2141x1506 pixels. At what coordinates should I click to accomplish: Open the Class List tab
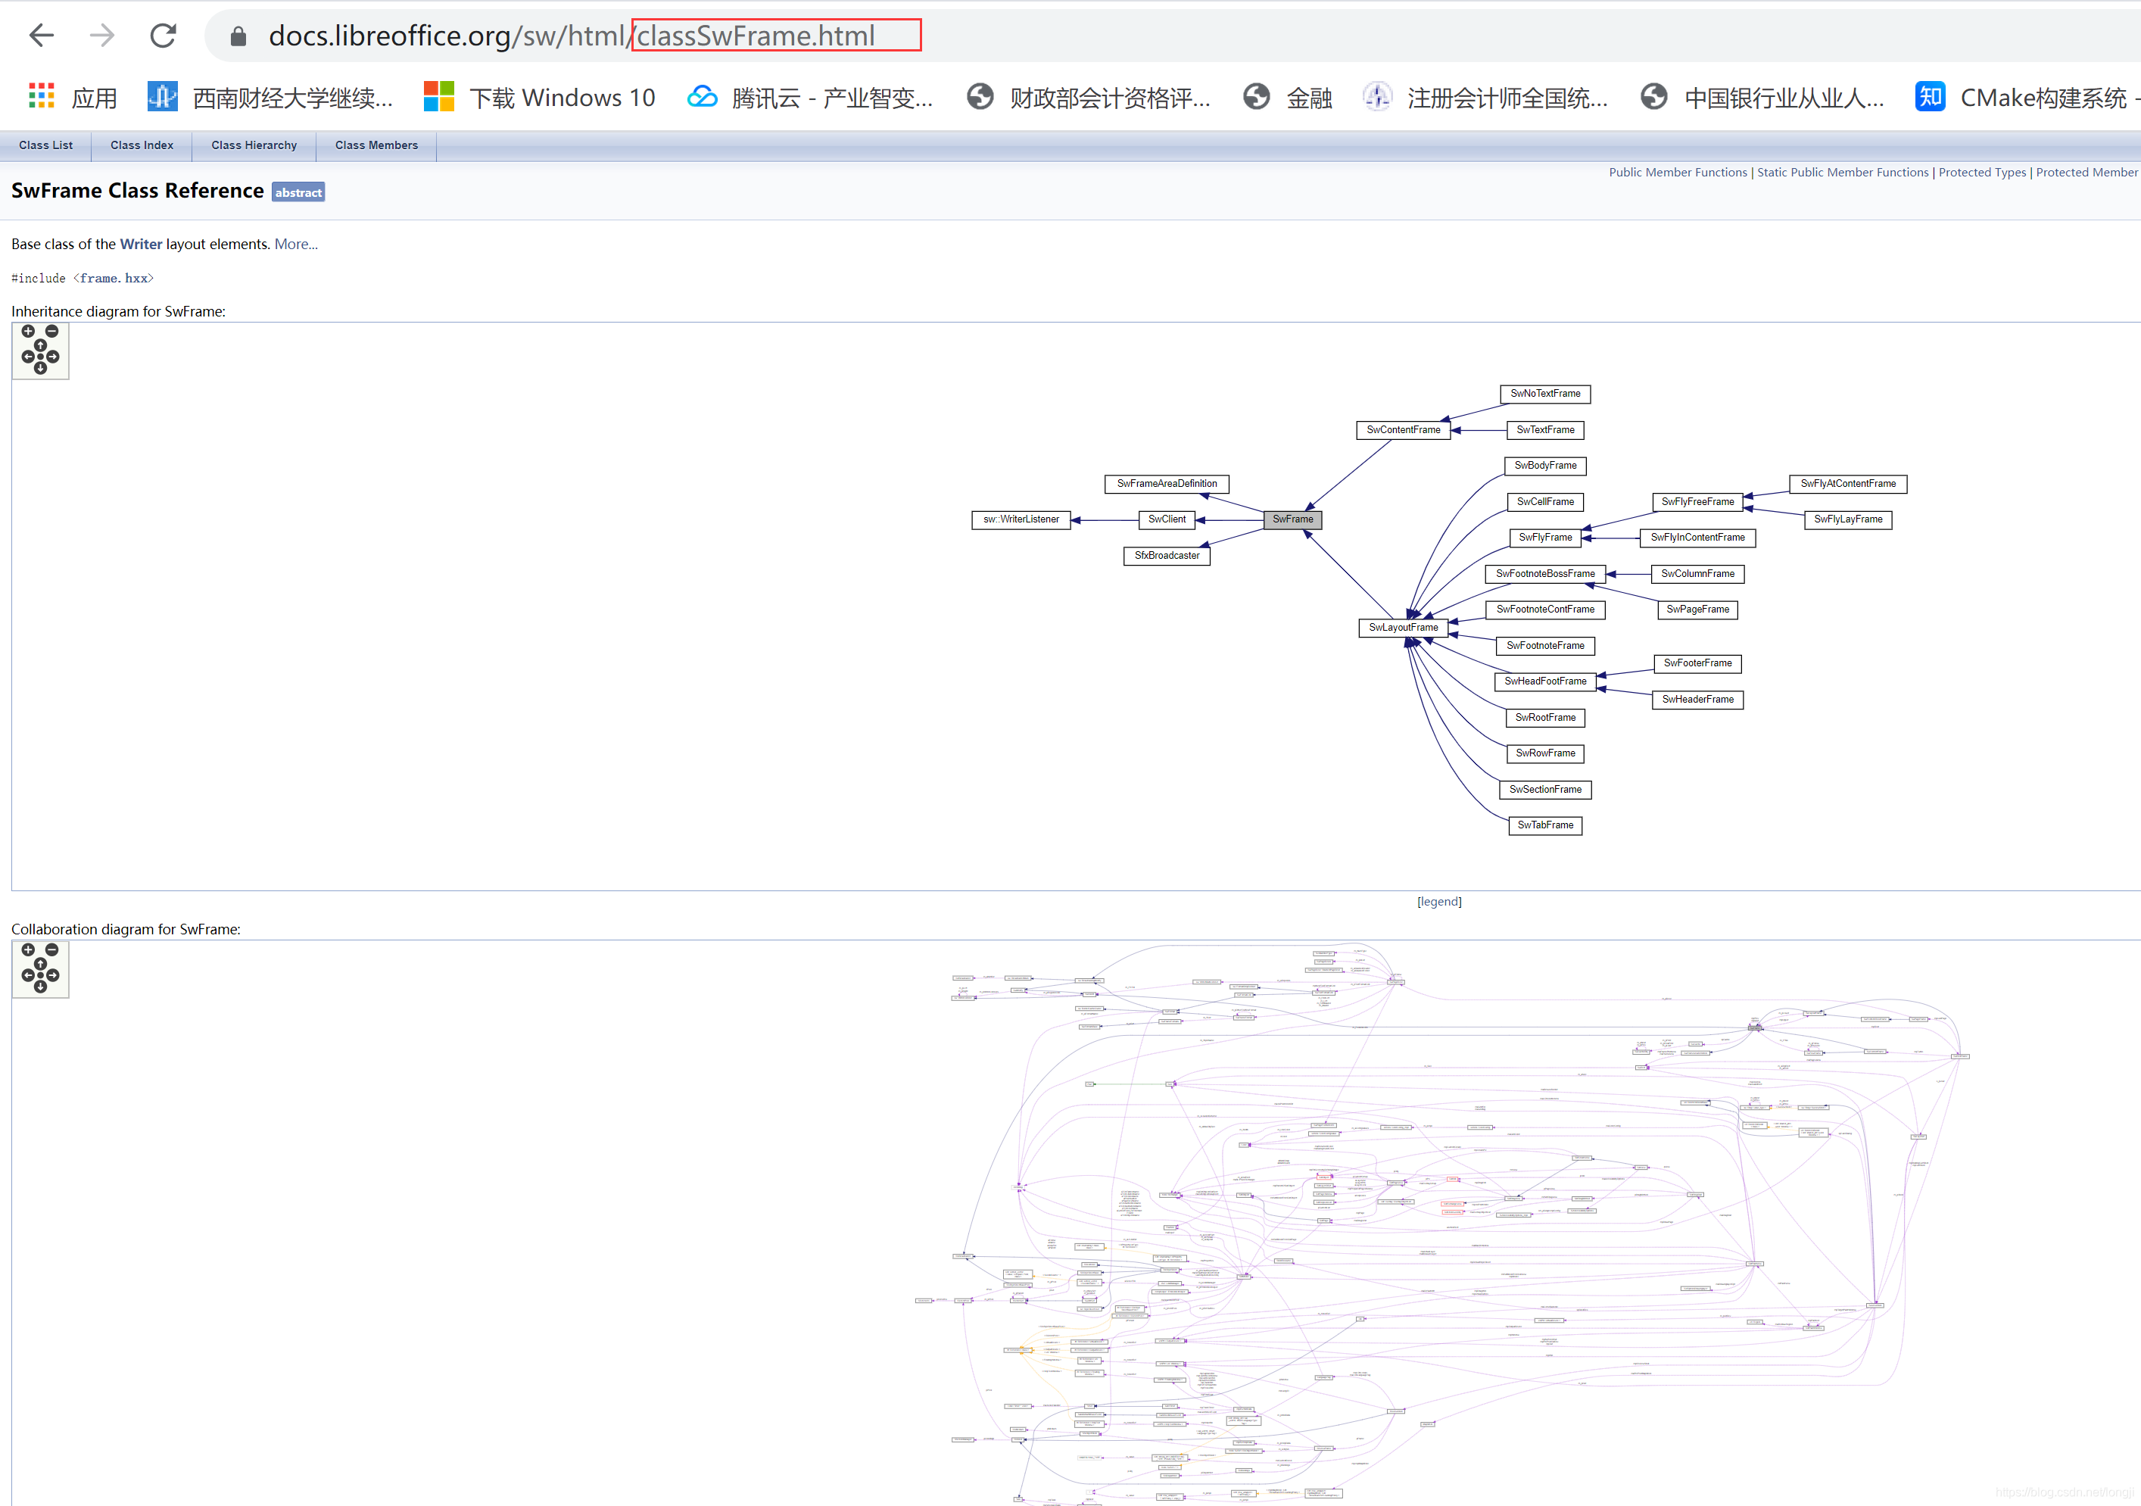click(x=45, y=145)
